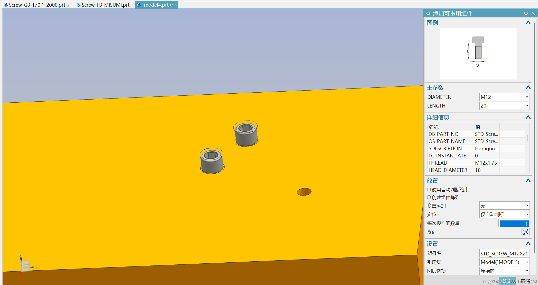This screenshot has width=538, height=285.
Task: Click the reset icon on the dialog title bar
Action: click(x=526, y=13)
